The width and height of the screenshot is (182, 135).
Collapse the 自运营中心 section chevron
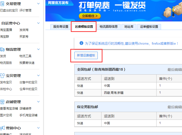(38, 23)
